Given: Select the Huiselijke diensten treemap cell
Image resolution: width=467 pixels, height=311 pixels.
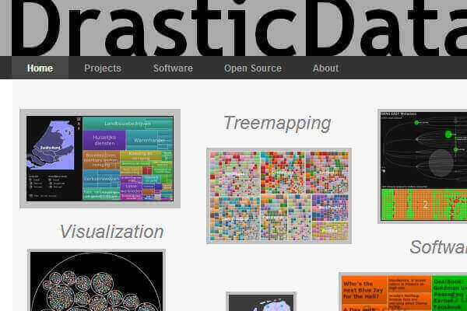Looking at the screenshot, I should (104, 140).
